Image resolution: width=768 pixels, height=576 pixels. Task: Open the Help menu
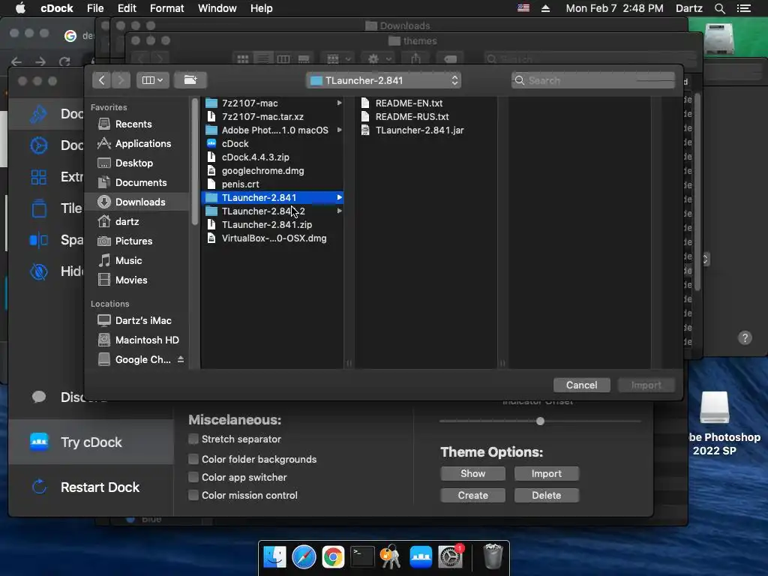coord(261,8)
